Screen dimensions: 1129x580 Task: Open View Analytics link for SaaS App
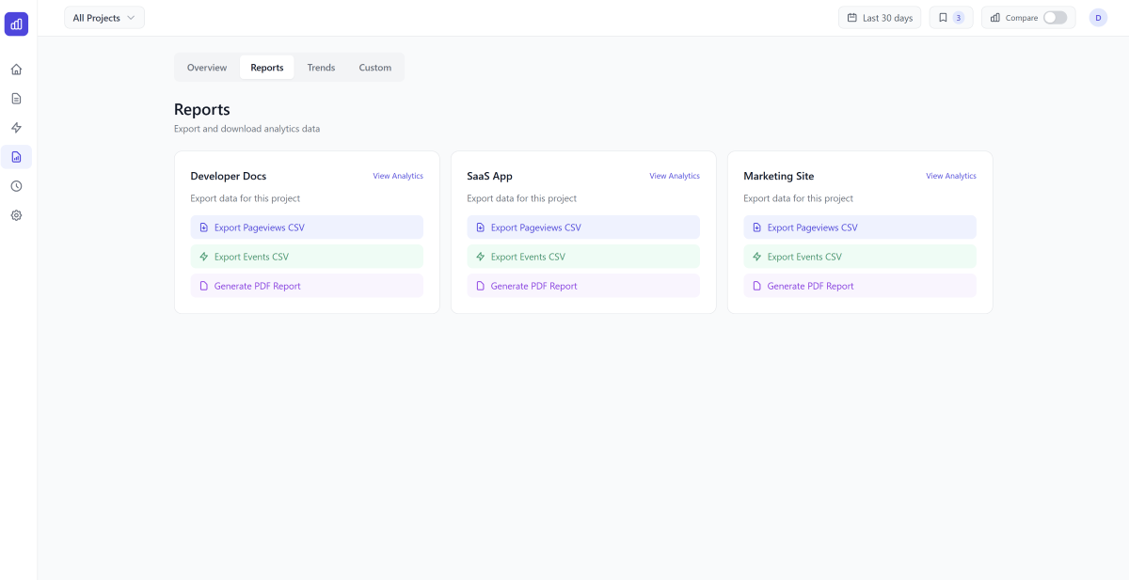point(674,176)
